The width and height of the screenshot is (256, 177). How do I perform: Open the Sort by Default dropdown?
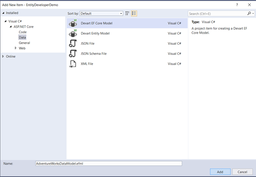point(101,14)
